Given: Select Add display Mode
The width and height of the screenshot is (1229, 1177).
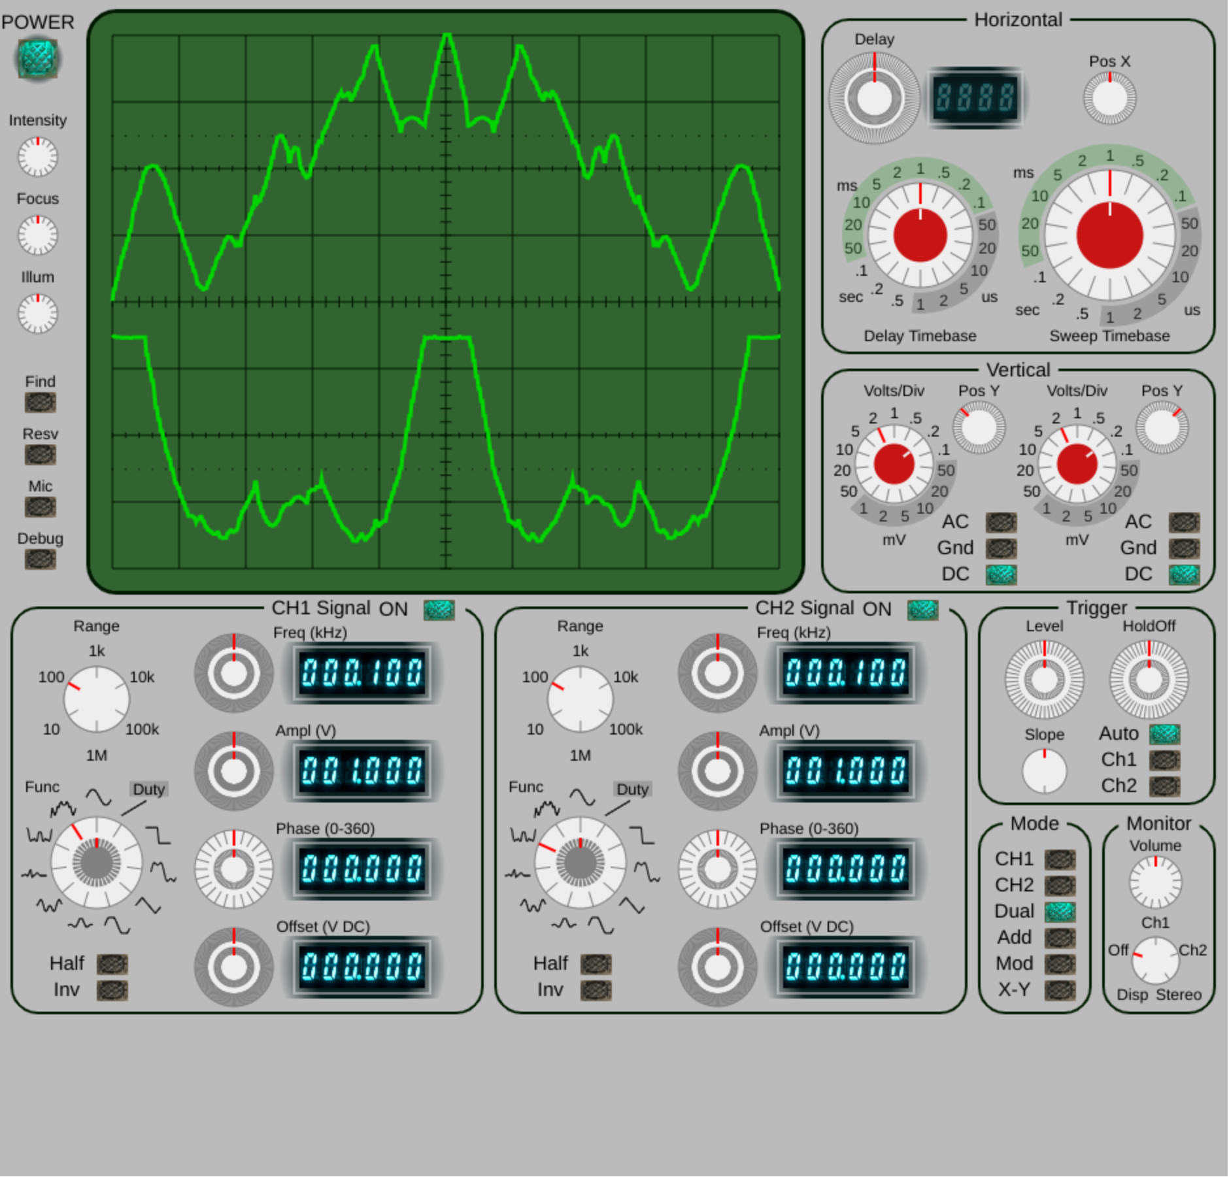Looking at the screenshot, I should click(x=1060, y=938).
